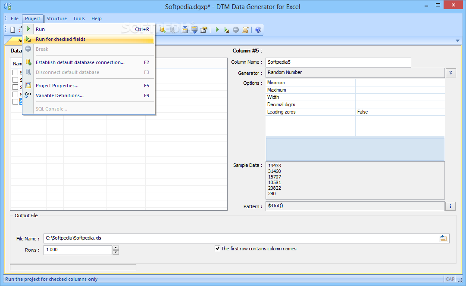Image resolution: width=466 pixels, height=286 pixels.
Task: Click sample data value 20822
Action: coord(274,188)
